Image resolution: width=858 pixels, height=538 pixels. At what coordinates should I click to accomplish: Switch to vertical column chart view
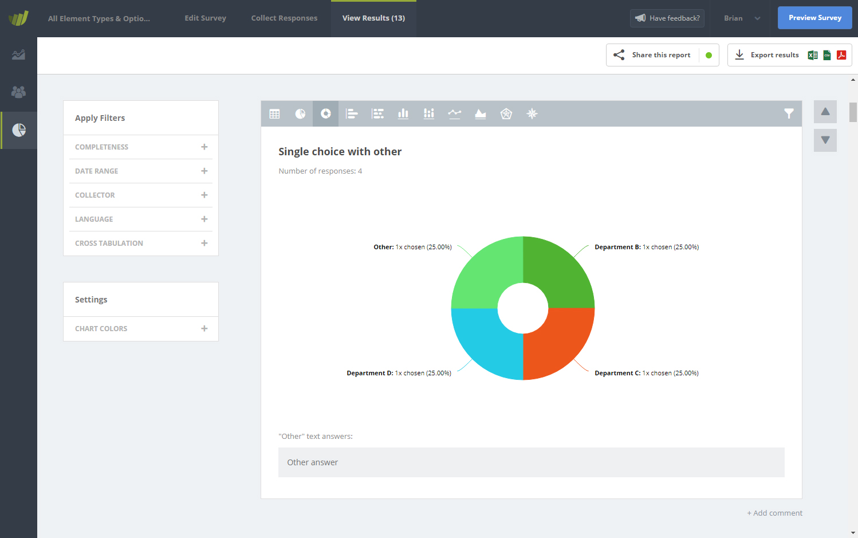(403, 114)
